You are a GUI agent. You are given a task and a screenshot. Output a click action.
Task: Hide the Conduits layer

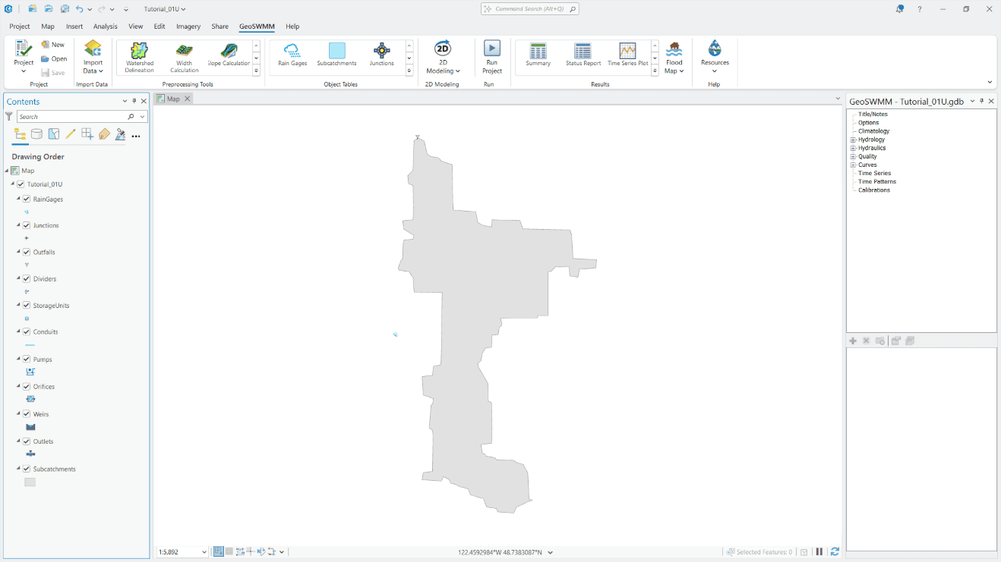pos(27,331)
